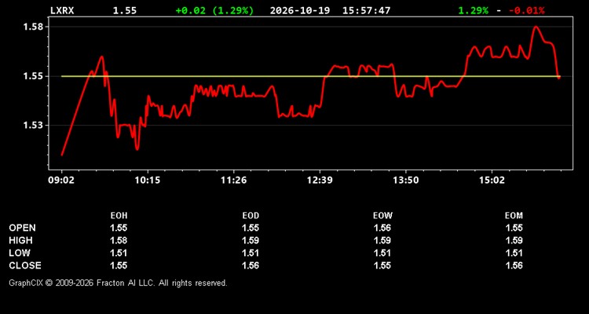Screen dimensions: 589x314
Task: Select the 15:02 time axis label
Action: click(492, 181)
